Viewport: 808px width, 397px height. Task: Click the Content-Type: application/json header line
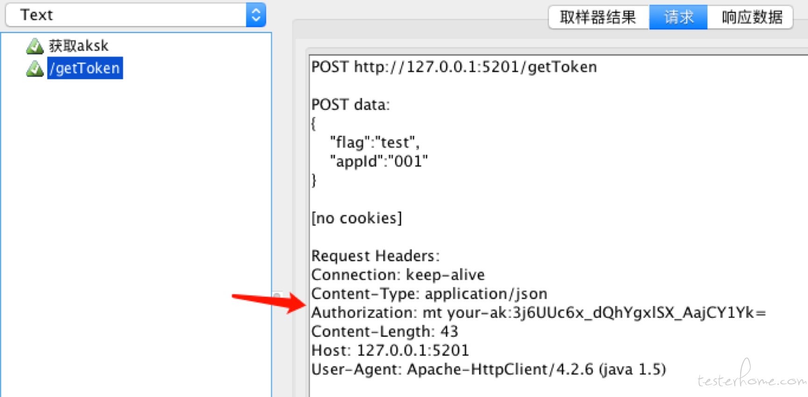pyautogui.click(x=429, y=294)
